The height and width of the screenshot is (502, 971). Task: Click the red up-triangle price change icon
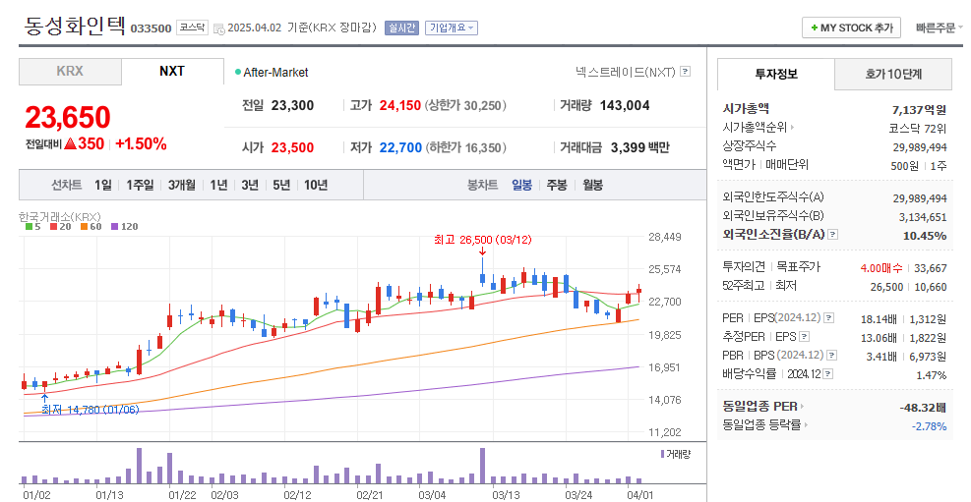tap(70, 143)
